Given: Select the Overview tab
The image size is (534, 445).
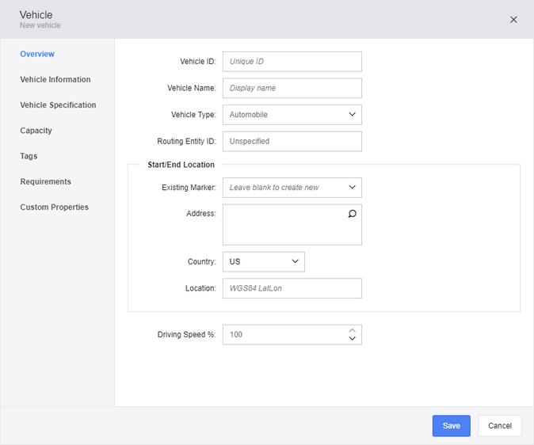Looking at the screenshot, I should [x=37, y=54].
